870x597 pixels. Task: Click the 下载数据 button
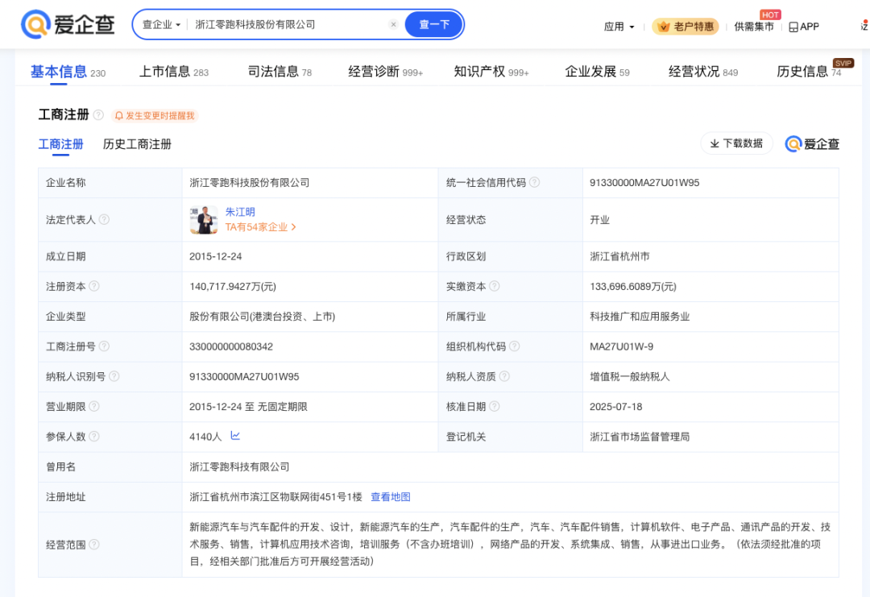[x=737, y=143]
